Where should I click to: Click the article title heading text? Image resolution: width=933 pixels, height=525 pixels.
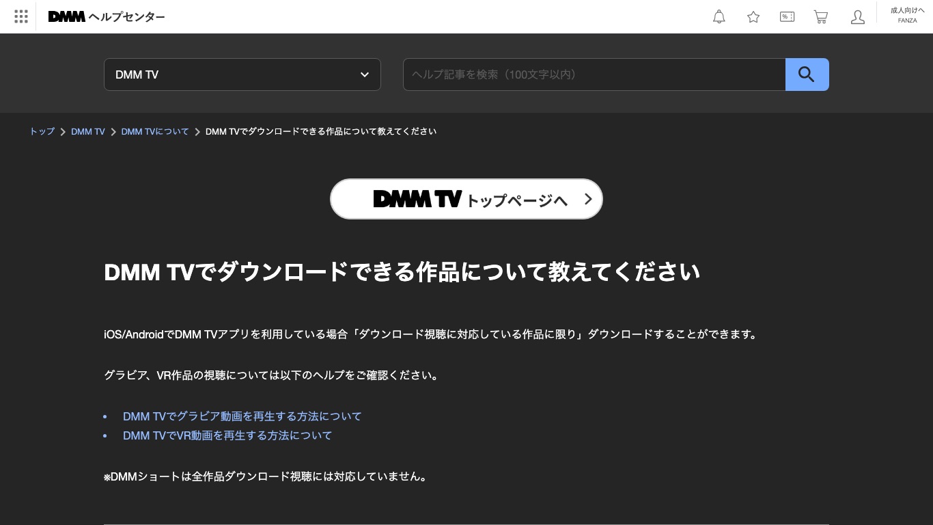[x=402, y=272]
